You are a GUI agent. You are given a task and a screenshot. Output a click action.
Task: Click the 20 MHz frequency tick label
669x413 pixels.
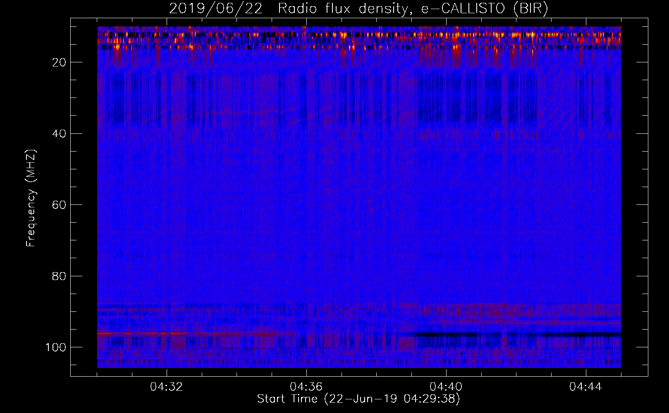[x=60, y=62]
